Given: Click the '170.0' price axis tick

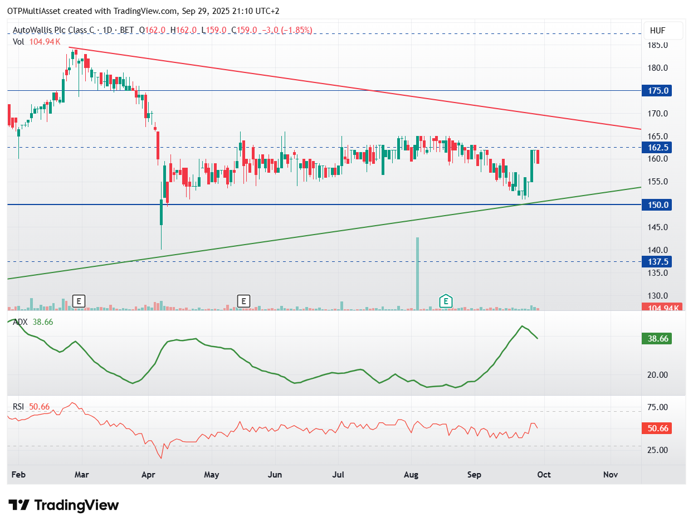Looking at the screenshot, I should (658, 114).
